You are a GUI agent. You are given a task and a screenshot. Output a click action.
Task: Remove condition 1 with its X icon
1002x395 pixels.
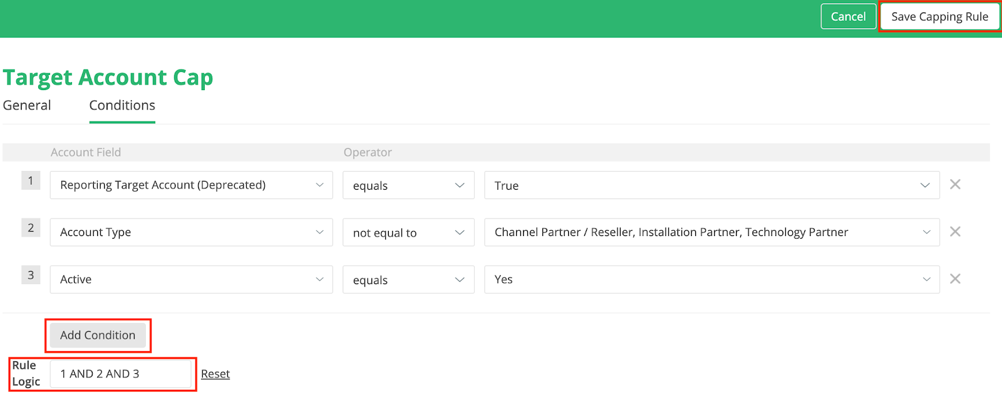(x=955, y=185)
